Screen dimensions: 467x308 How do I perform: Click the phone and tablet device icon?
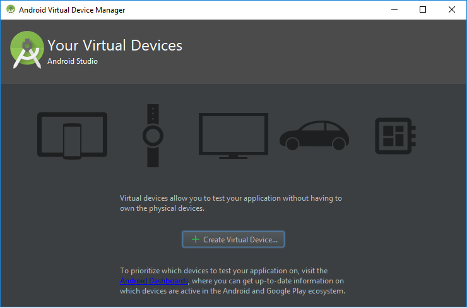[72, 136]
